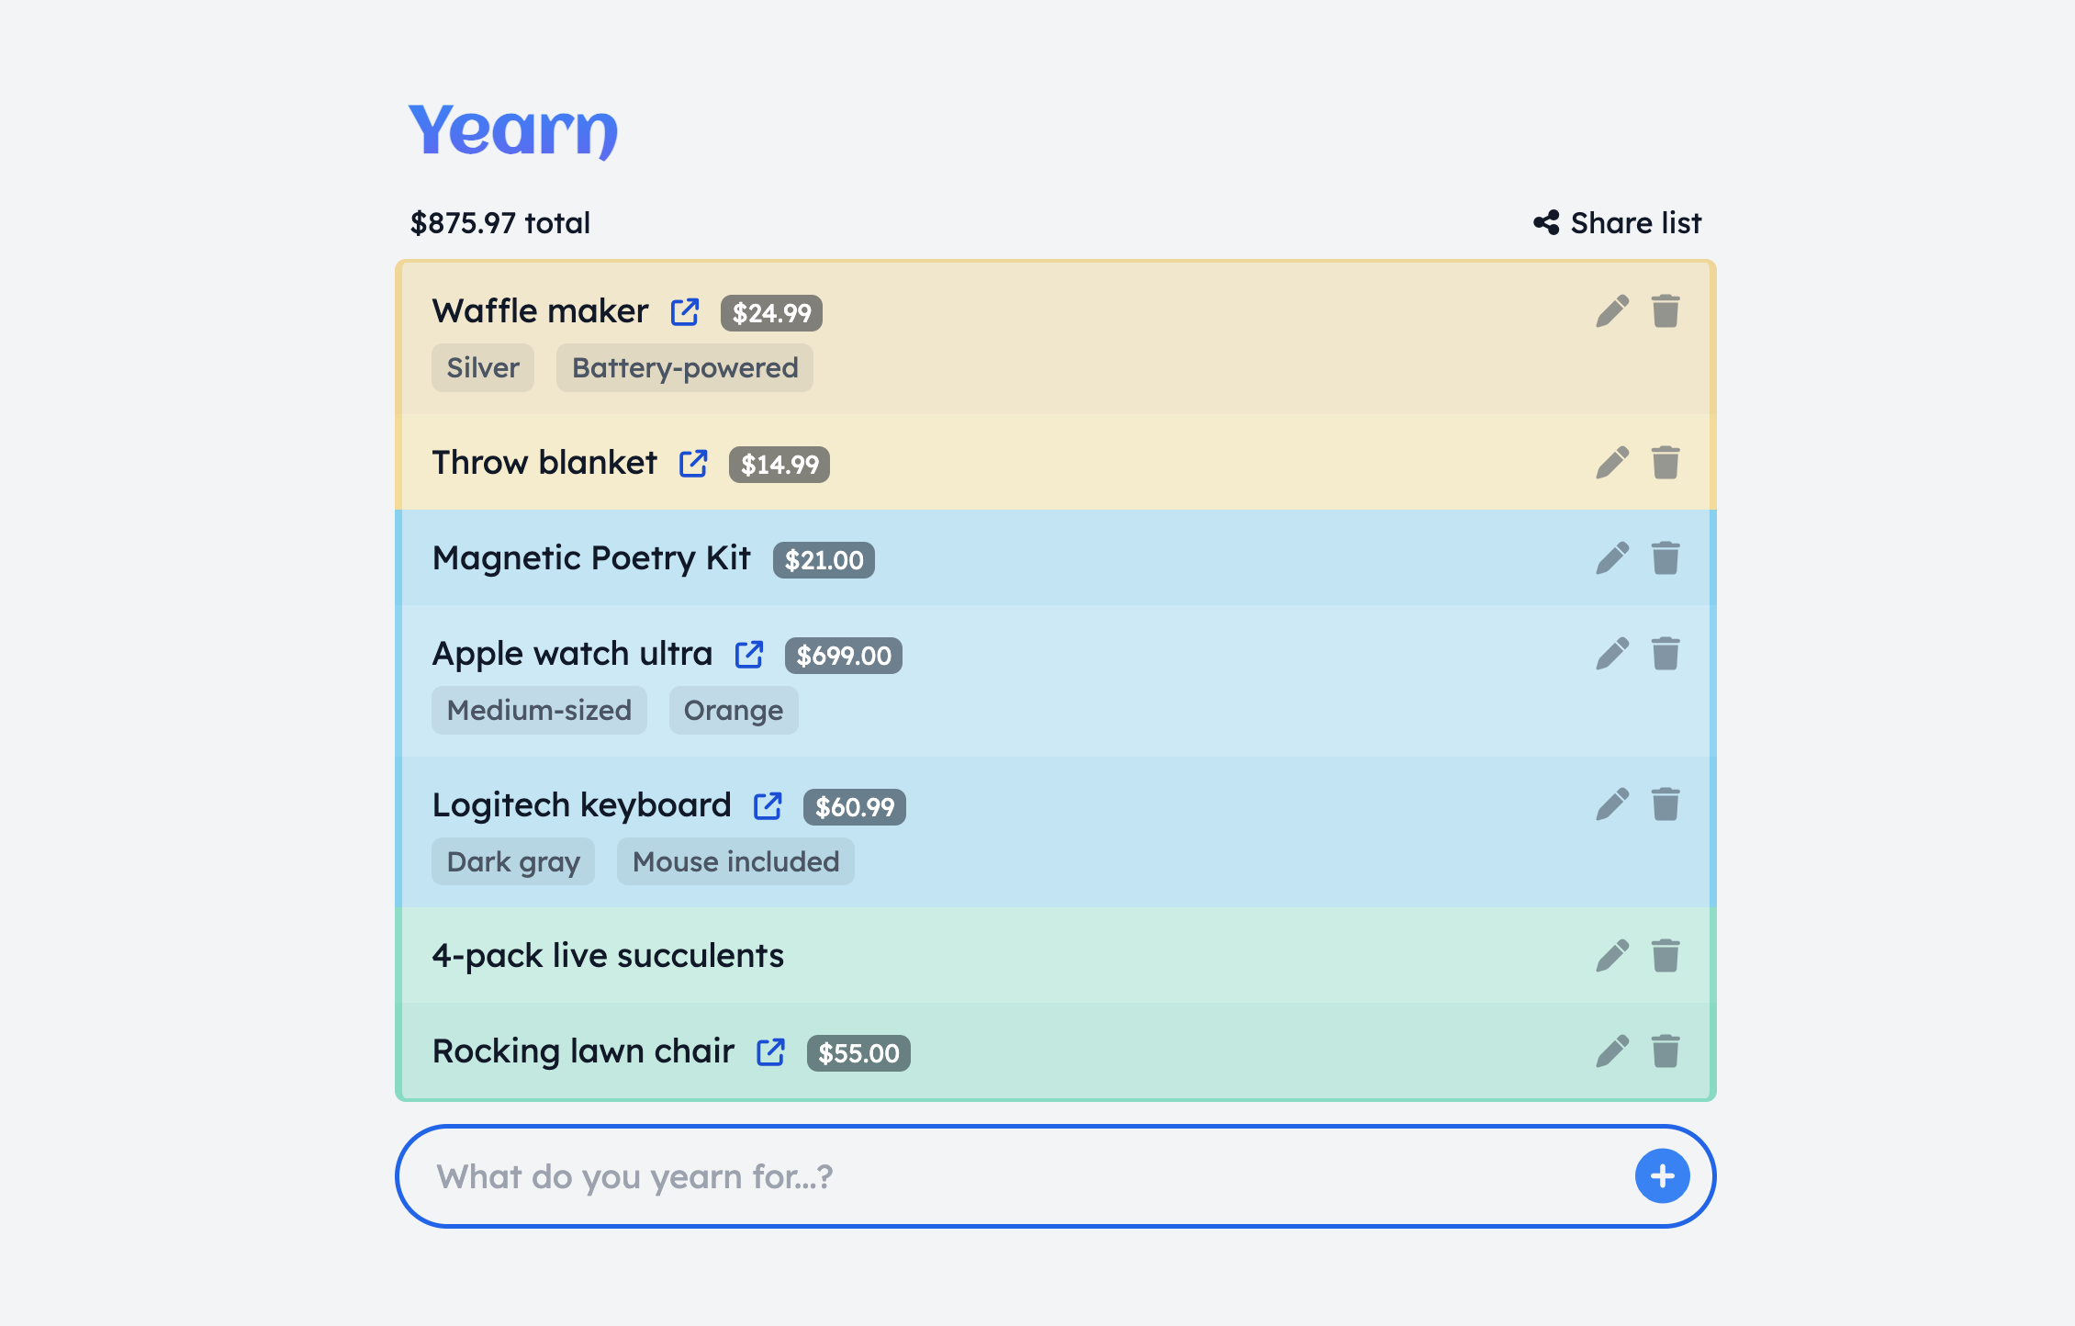The image size is (2075, 1326).
Task: Edit the Magnetic Poetry Kit item
Action: click(x=1612, y=558)
